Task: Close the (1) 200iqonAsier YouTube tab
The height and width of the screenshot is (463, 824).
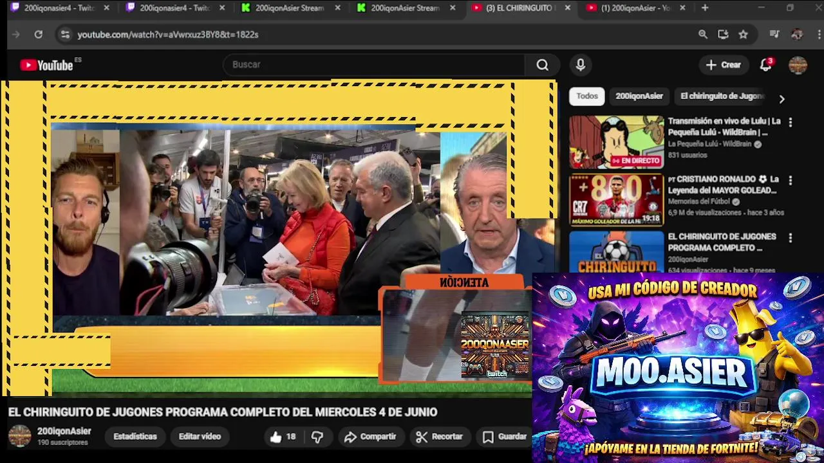Action: [x=682, y=8]
